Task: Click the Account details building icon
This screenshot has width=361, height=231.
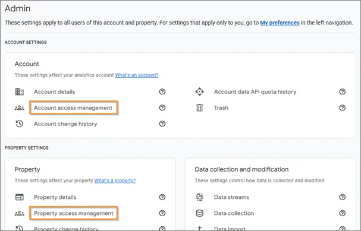Action: coord(20,91)
